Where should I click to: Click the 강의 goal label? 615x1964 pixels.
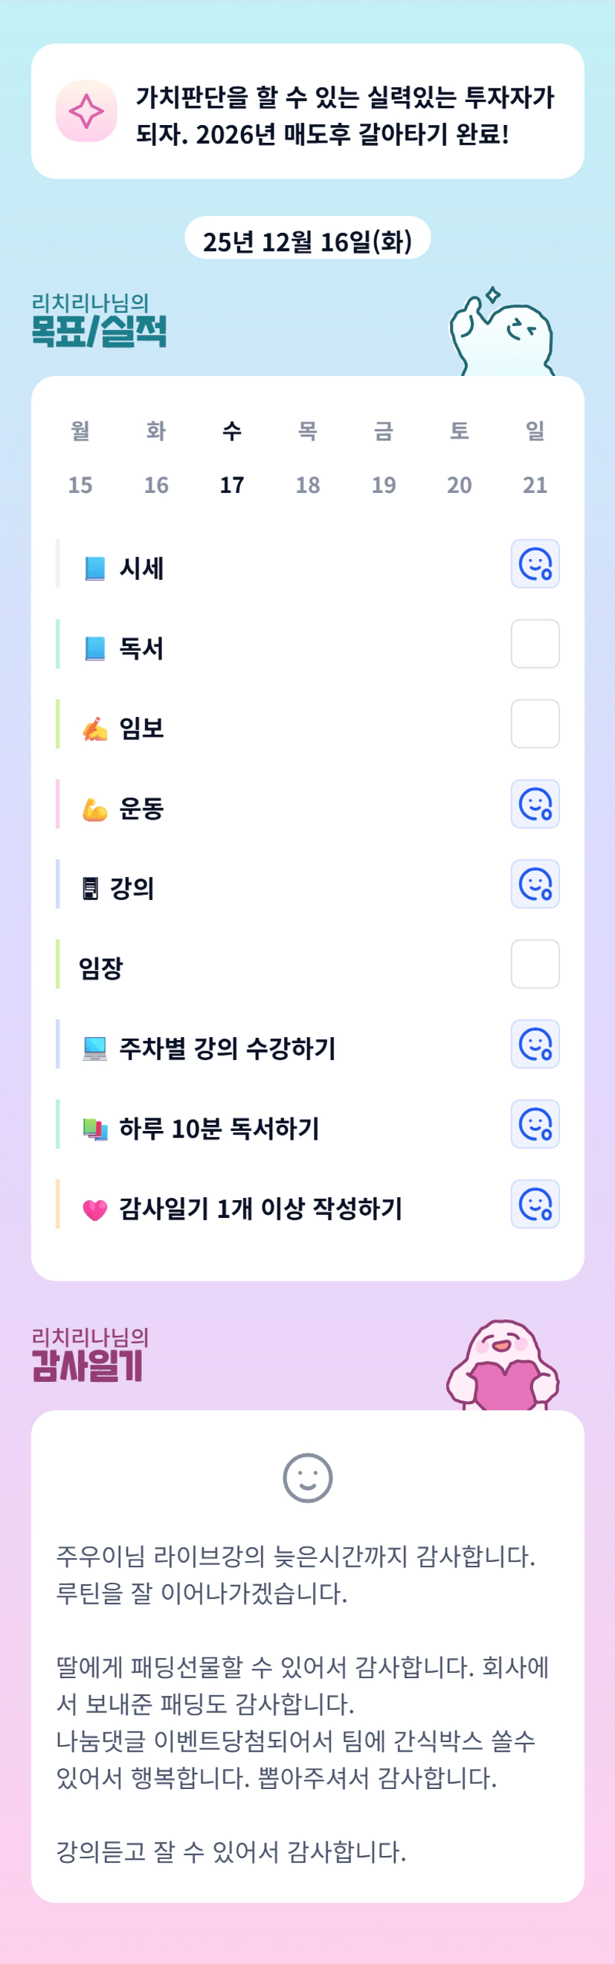pyautogui.click(x=132, y=888)
